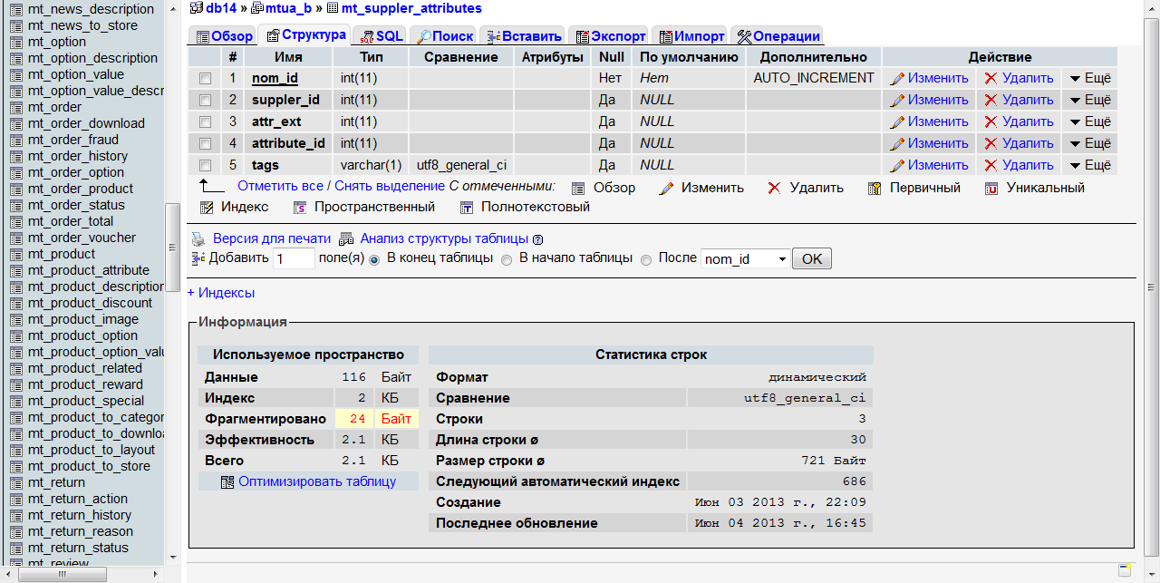Click Индекс index icon for selected
Screen dimensions: 1160x583
(206, 208)
